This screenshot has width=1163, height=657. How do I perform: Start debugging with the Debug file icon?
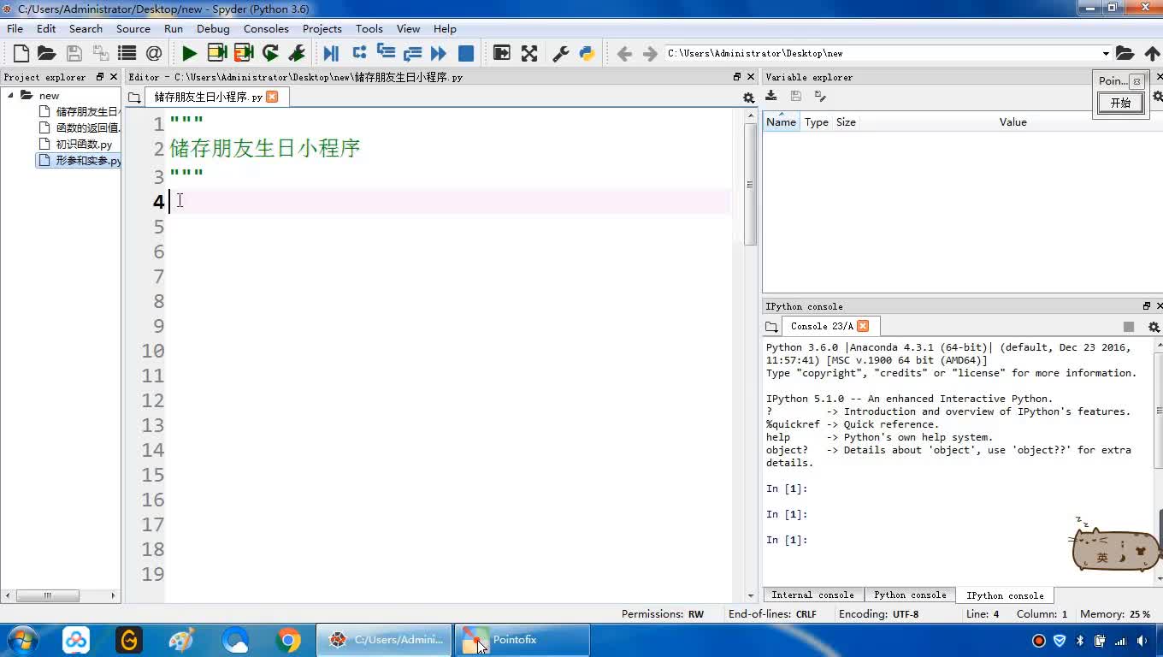coord(331,53)
